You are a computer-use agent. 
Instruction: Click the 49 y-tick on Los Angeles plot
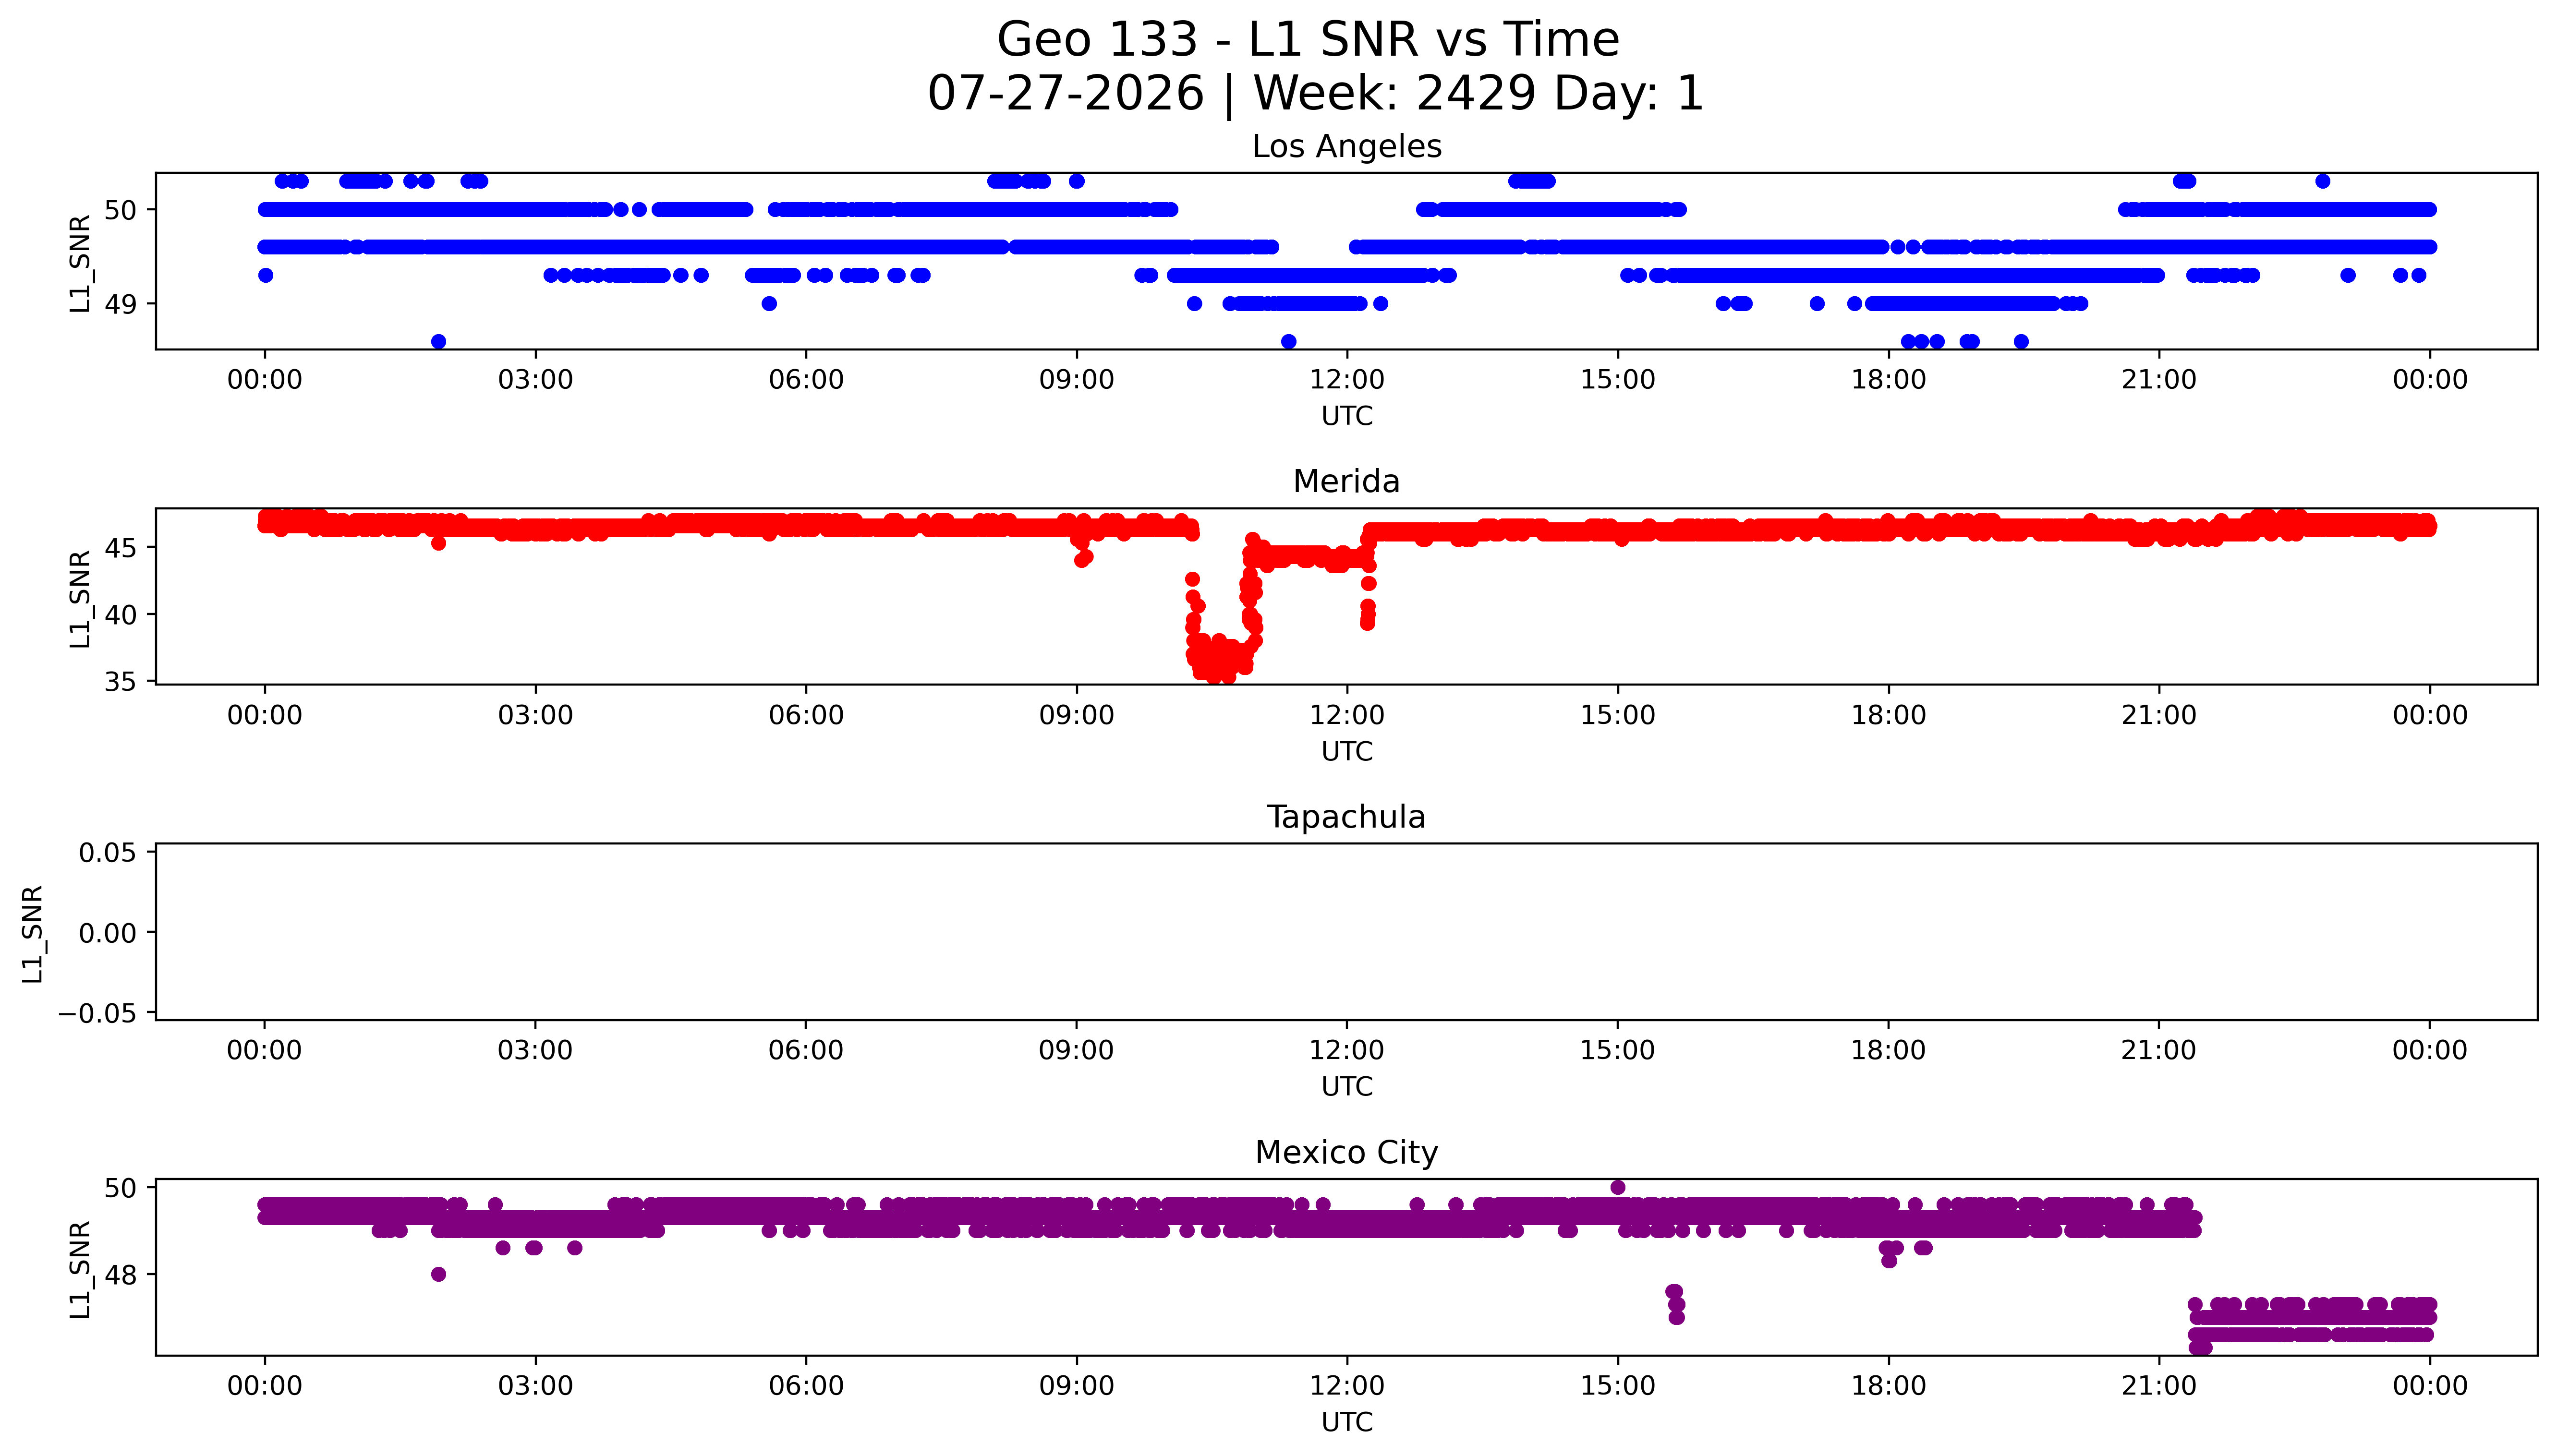pos(121,304)
